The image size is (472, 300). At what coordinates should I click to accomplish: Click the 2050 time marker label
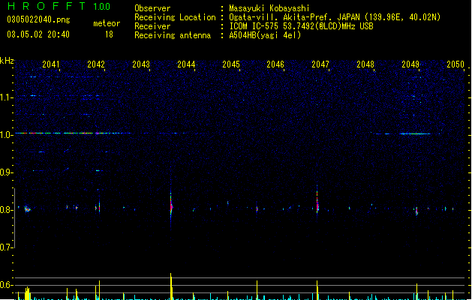[455, 64]
